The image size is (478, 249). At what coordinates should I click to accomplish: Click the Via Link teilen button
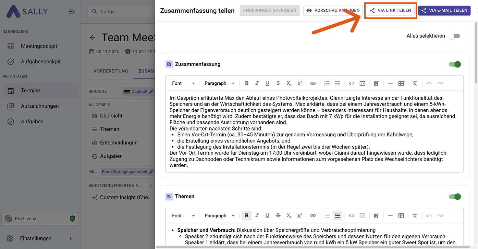coord(391,11)
